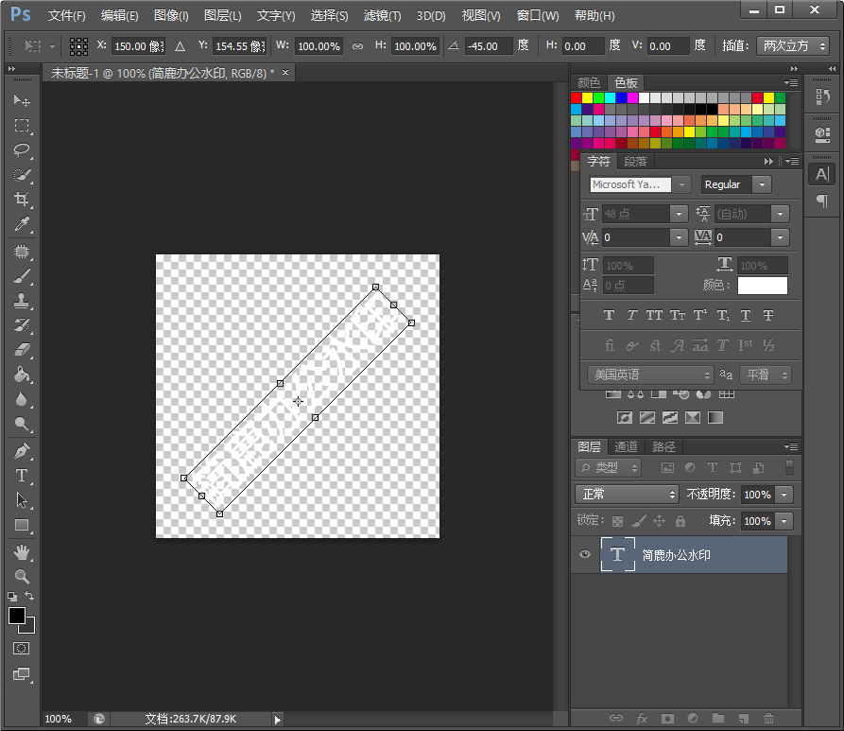Select the Zoom tool
844x731 pixels.
22,576
